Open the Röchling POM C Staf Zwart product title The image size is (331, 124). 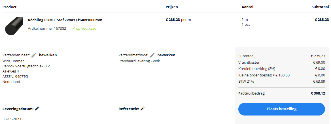65,20
